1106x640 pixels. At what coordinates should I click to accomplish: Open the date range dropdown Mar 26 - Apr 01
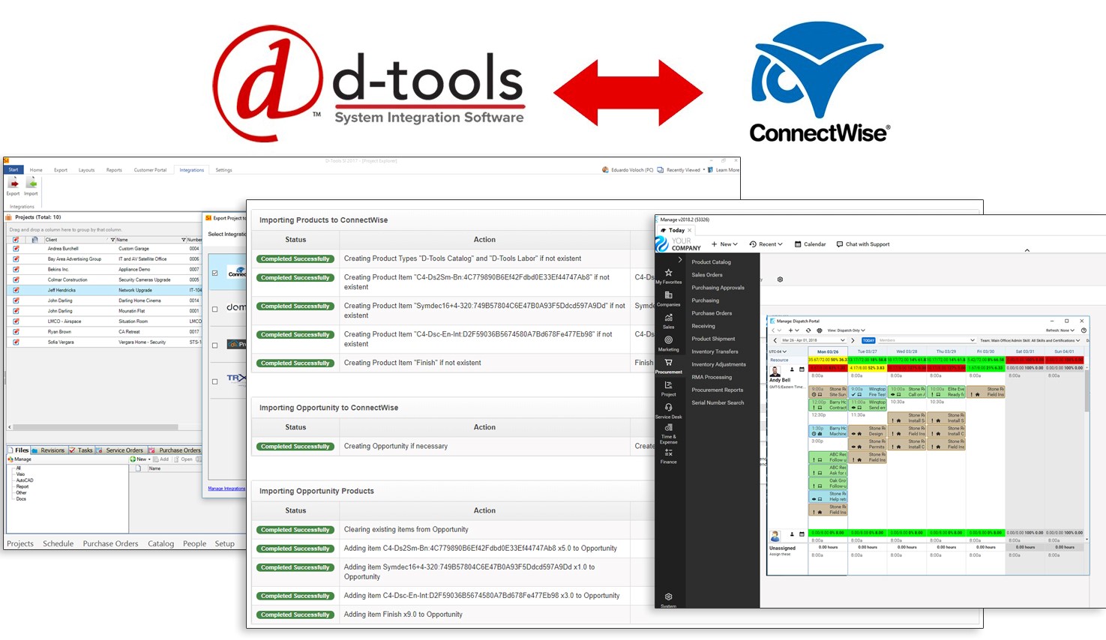814,340
